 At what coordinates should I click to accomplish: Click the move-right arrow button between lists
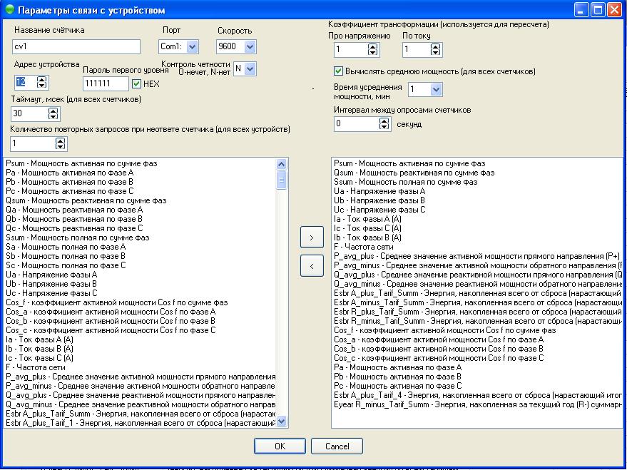311,238
